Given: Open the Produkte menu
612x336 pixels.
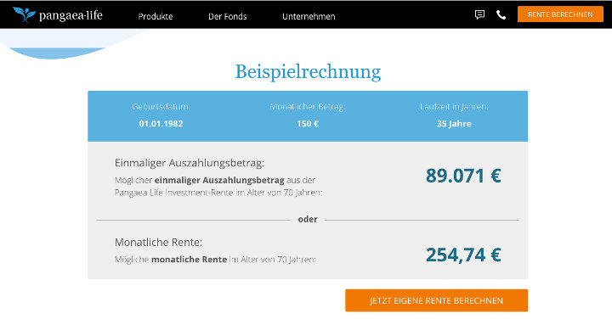Looking at the screenshot, I should (x=156, y=16).
